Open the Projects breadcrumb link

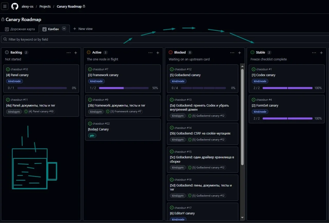(x=45, y=6)
